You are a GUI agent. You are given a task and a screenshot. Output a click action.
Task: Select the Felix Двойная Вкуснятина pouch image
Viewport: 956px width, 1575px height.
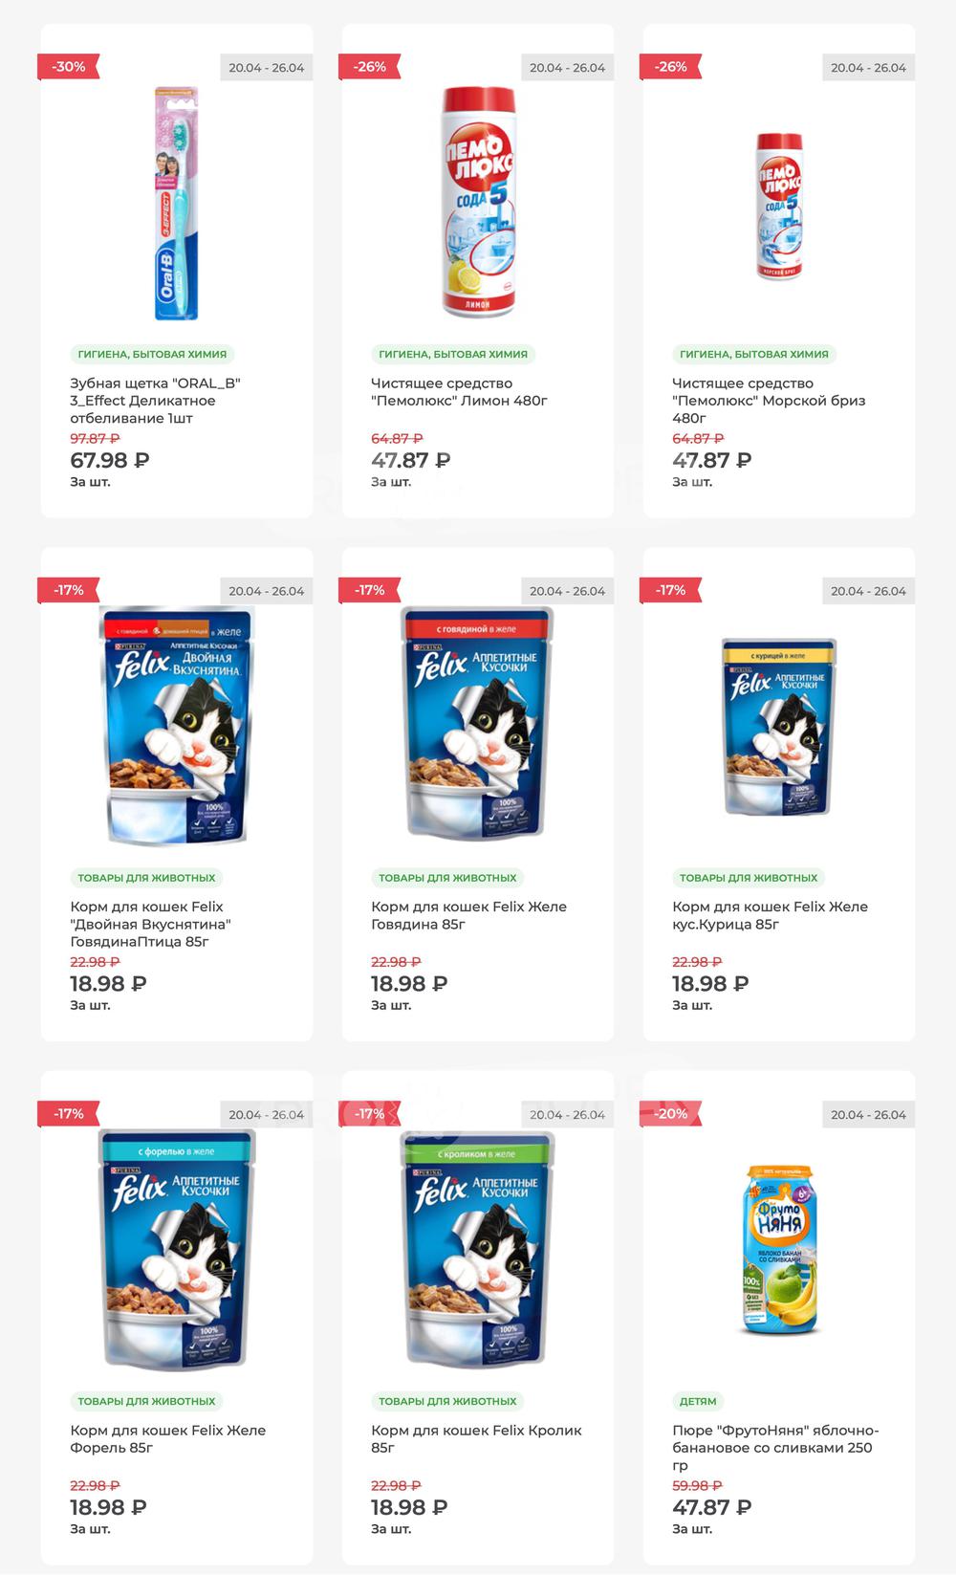(x=177, y=727)
